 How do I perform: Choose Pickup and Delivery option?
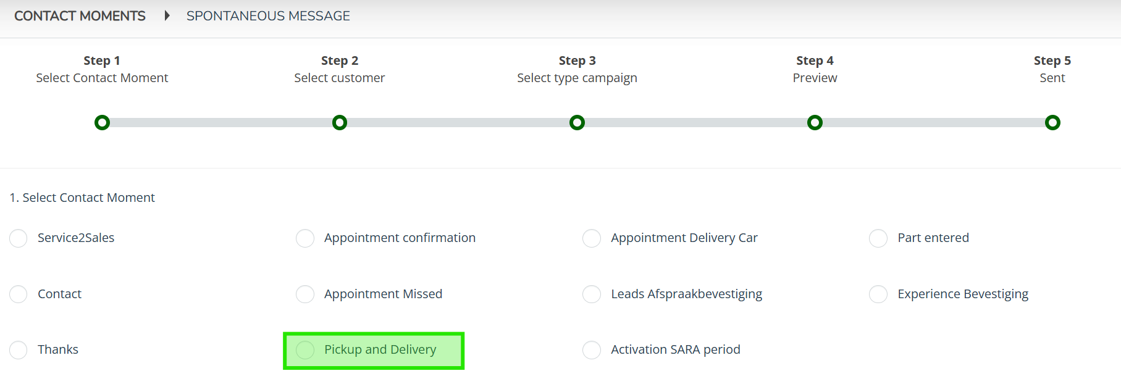click(305, 350)
